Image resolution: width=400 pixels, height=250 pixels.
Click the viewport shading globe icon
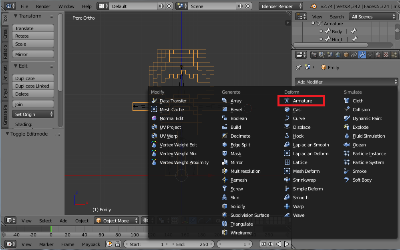145,220
